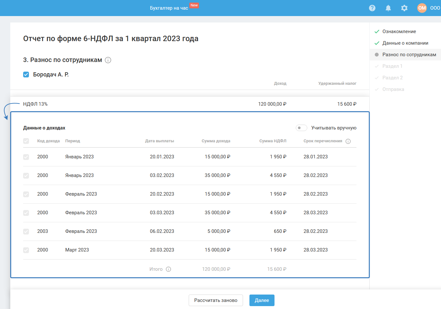Show info icon next to Итого
Viewport: 441px width, 309px height.
[168, 269]
